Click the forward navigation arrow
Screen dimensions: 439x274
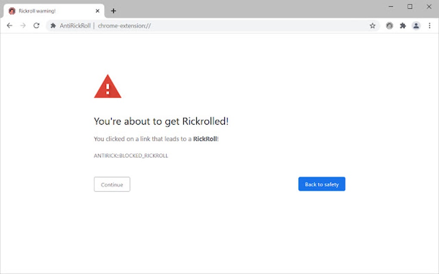23,26
